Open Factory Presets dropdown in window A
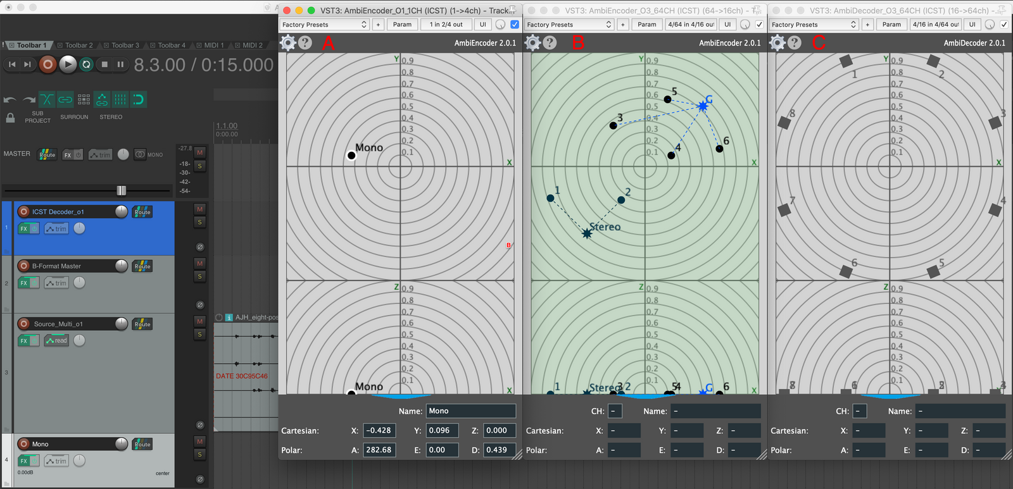 (x=324, y=24)
